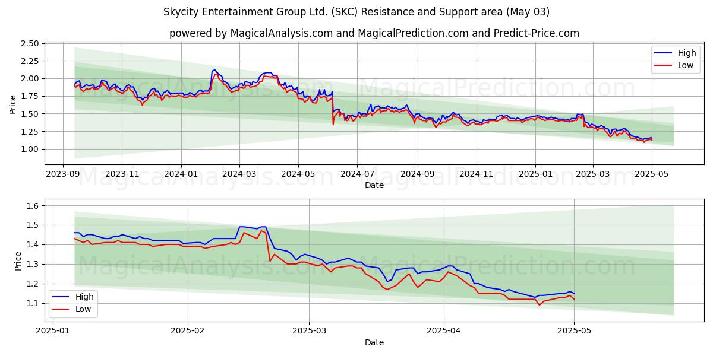This screenshot has height=356, width=713.
Task: Click the '2023-09' x-axis label
Action: 64,174
